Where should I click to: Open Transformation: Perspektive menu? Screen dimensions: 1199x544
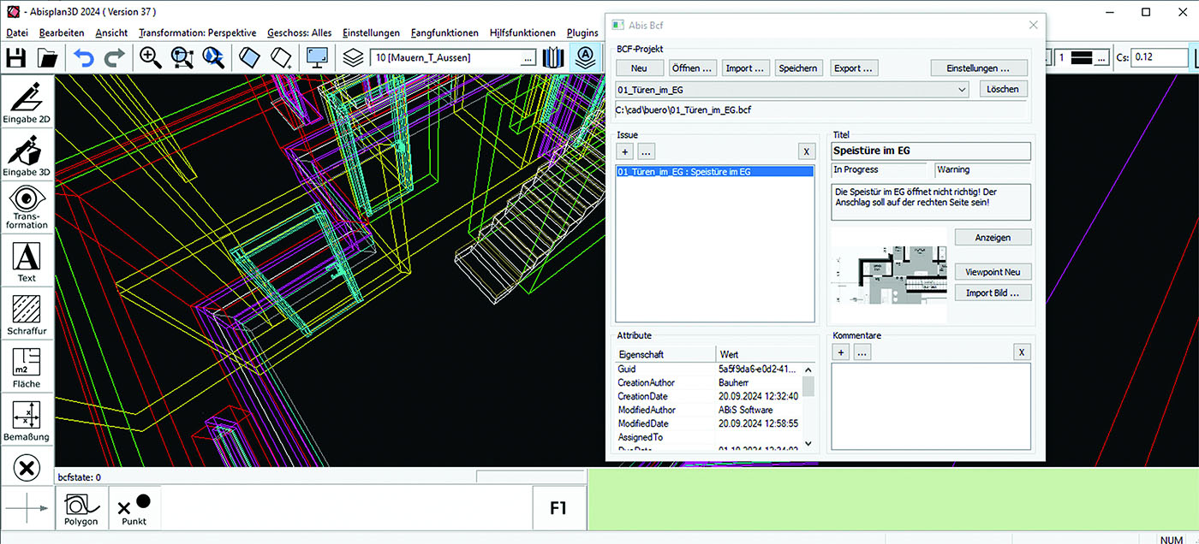tap(197, 33)
